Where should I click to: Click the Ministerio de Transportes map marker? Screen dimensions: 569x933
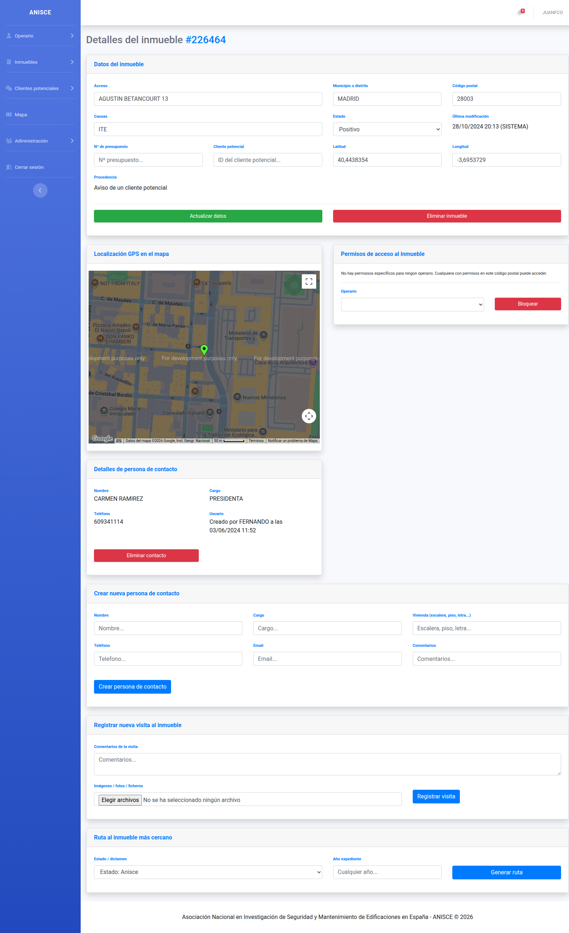[264, 335]
